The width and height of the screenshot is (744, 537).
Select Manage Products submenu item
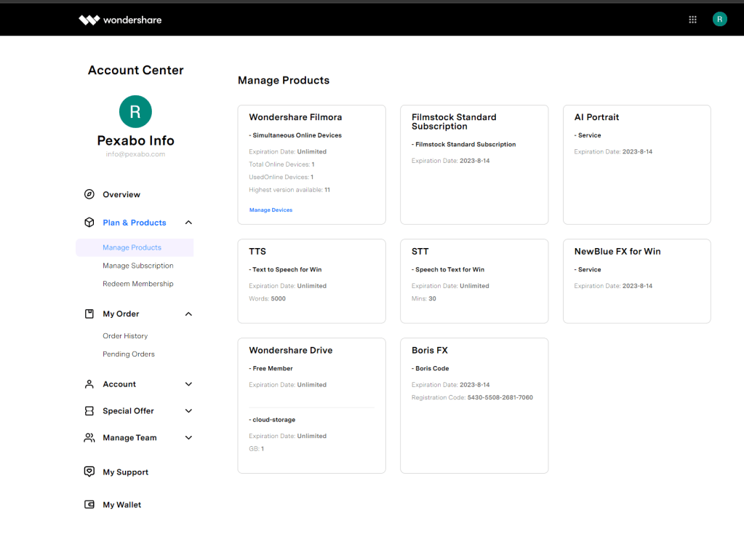click(135, 247)
